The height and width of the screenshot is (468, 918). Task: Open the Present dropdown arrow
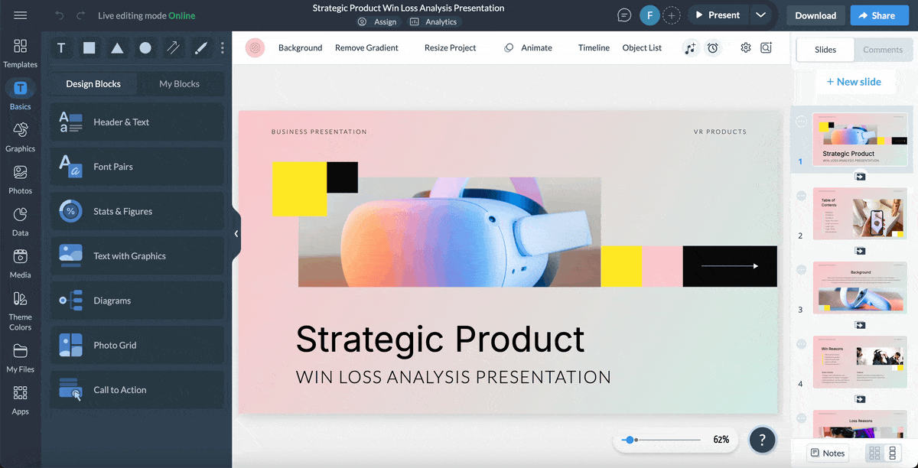[x=760, y=14]
